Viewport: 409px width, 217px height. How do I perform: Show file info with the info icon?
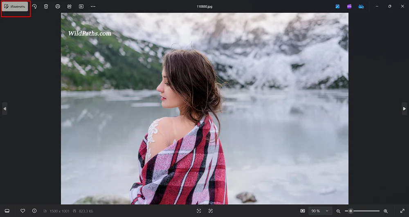coord(34,211)
